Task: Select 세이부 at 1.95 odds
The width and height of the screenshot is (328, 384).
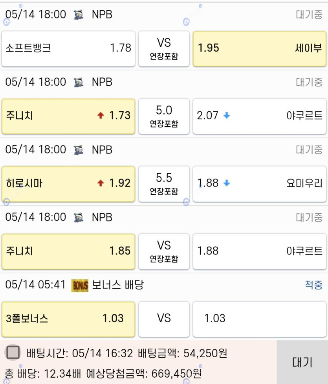Action: click(260, 48)
